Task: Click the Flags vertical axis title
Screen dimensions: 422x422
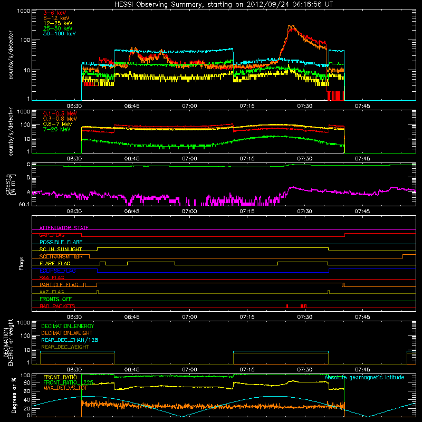Action: click(x=22, y=263)
